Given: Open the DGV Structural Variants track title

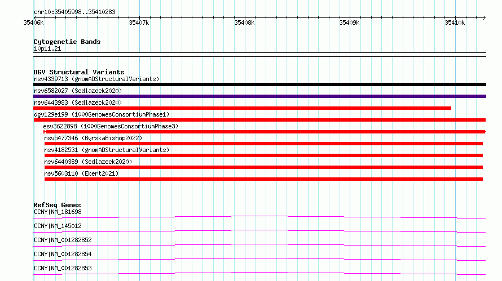Looking at the screenshot, I should [x=79, y=72].
